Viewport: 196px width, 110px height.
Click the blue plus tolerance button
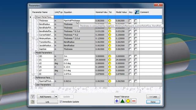117,101
